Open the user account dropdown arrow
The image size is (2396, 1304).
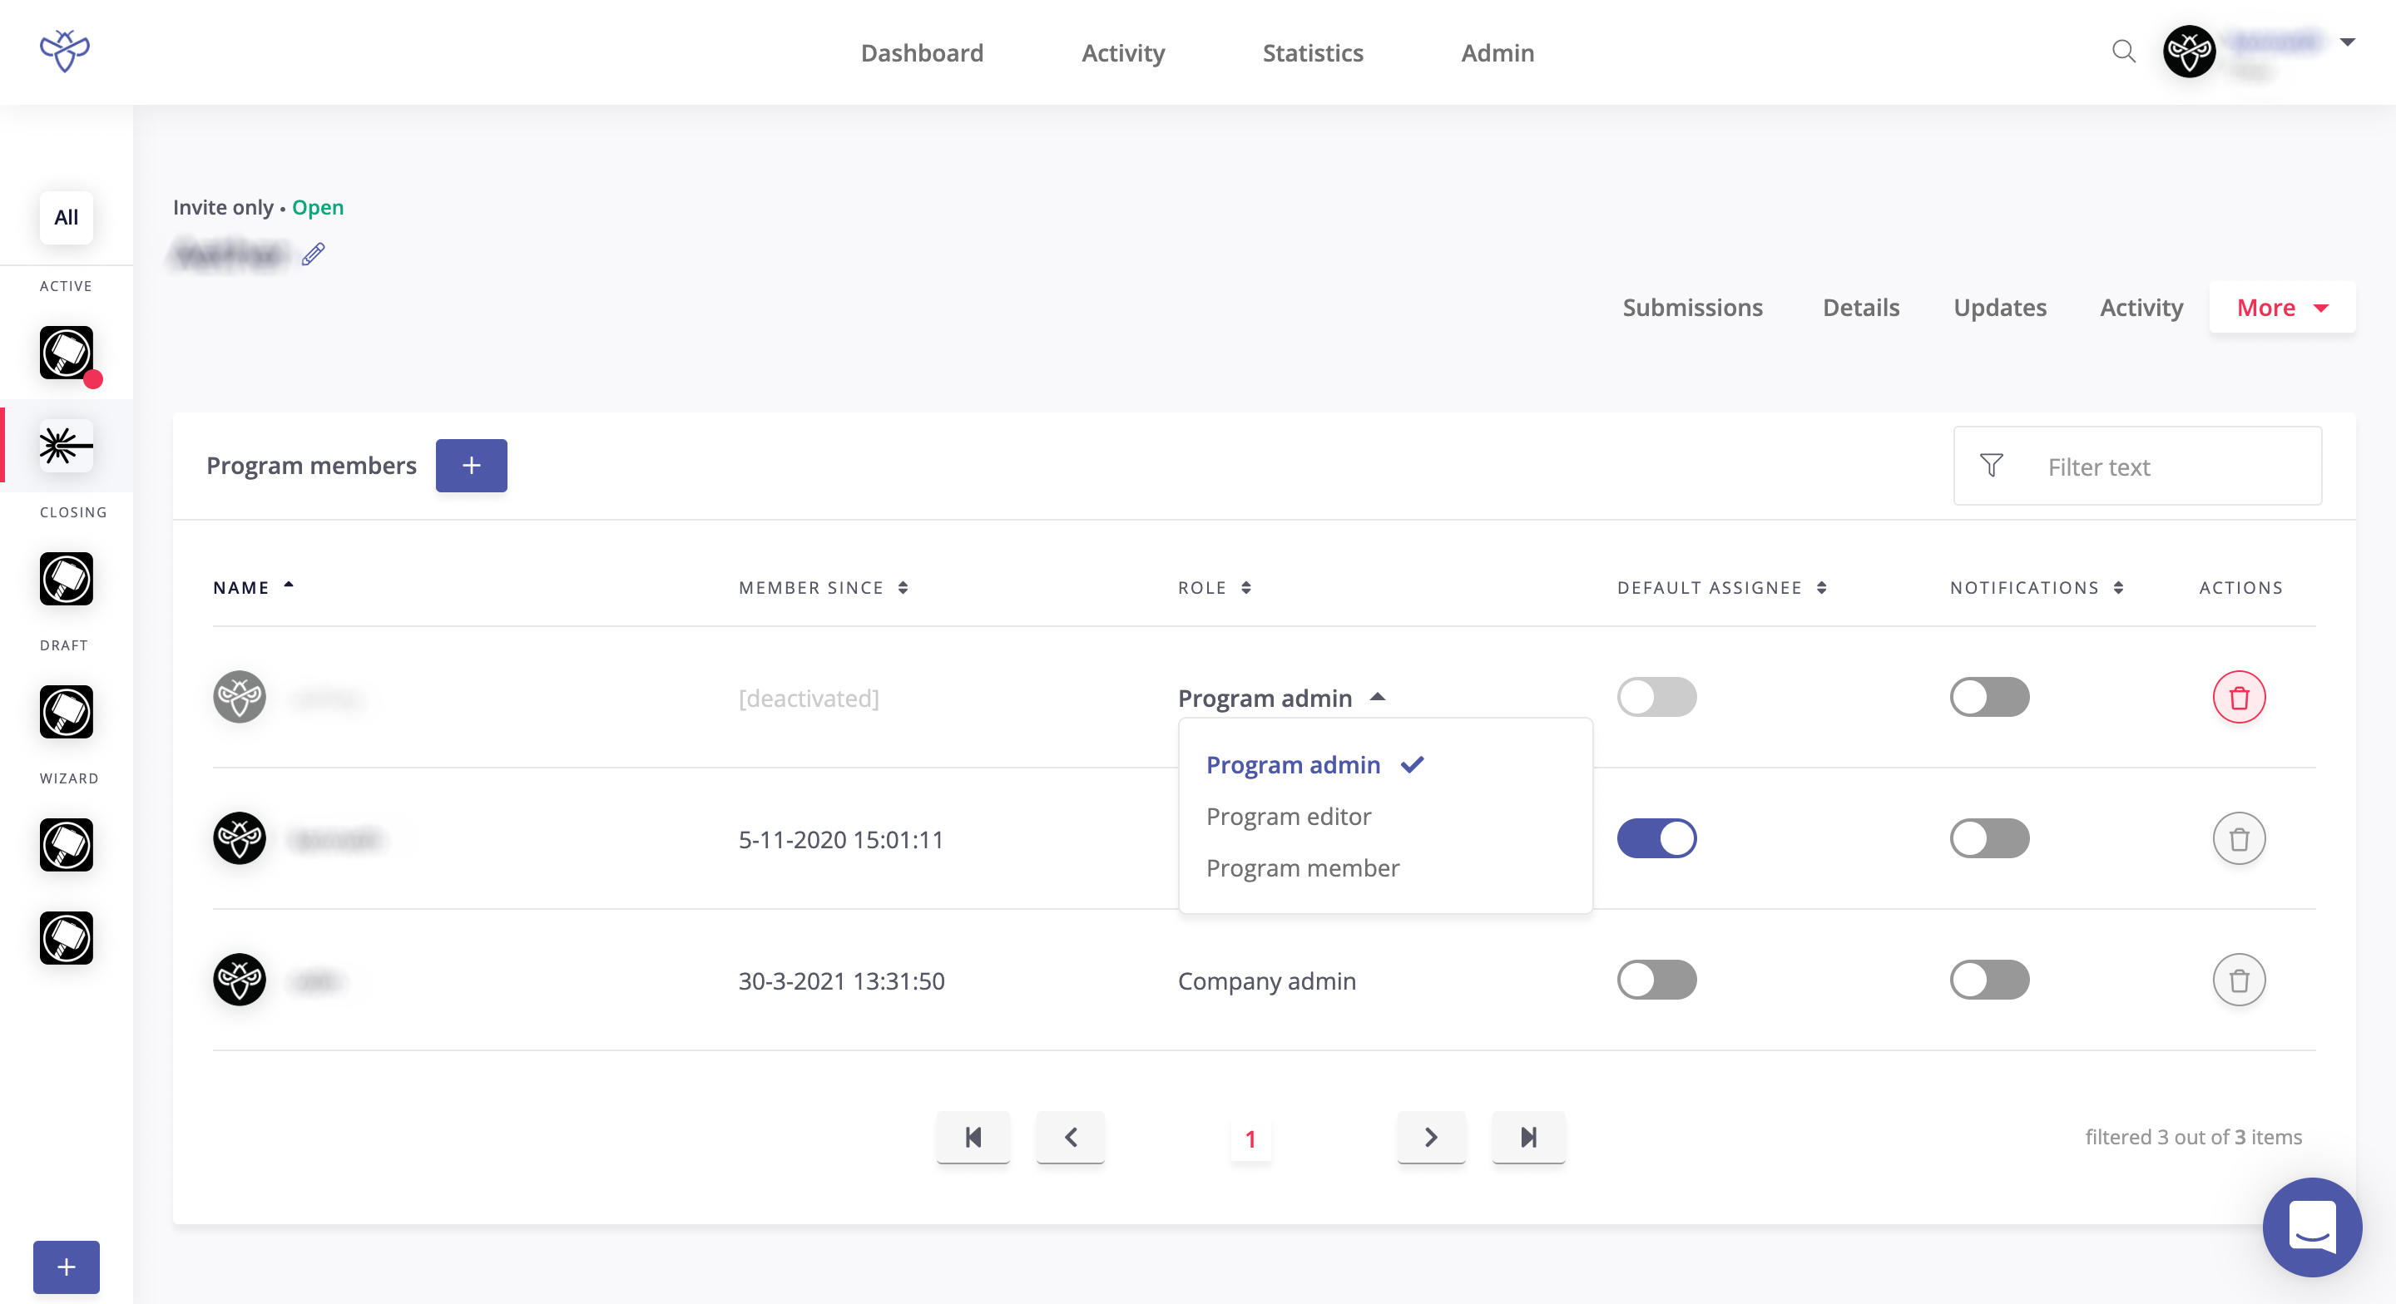click(2347, 42)
